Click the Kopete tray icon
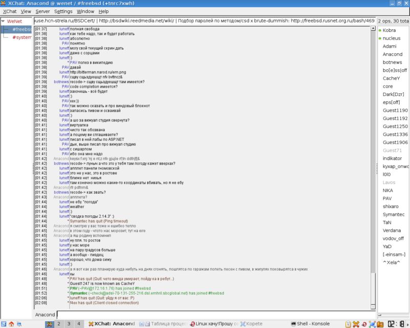Viewport: 410px width, 328px height. tap(372, 324)
